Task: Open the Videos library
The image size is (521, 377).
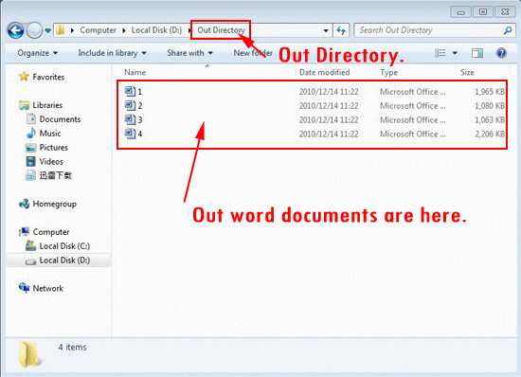Action: click(51, 162)
